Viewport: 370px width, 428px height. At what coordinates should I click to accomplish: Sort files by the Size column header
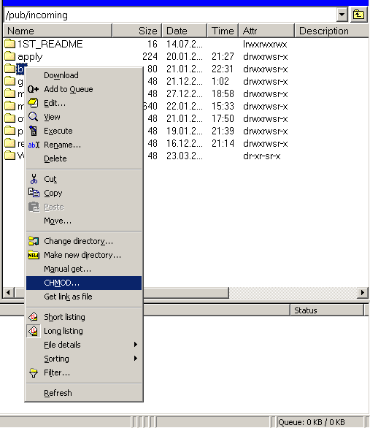click(137, 31)
